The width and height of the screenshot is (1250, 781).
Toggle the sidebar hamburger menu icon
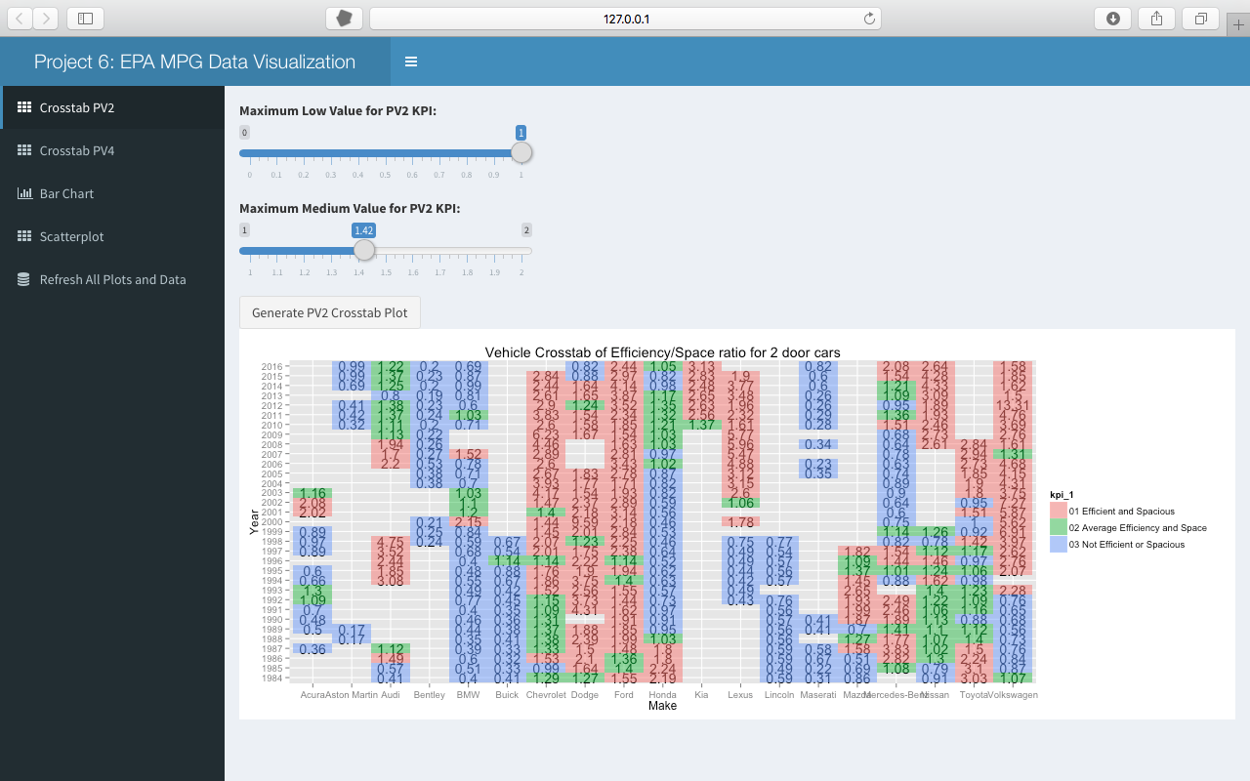coord(411,62)
